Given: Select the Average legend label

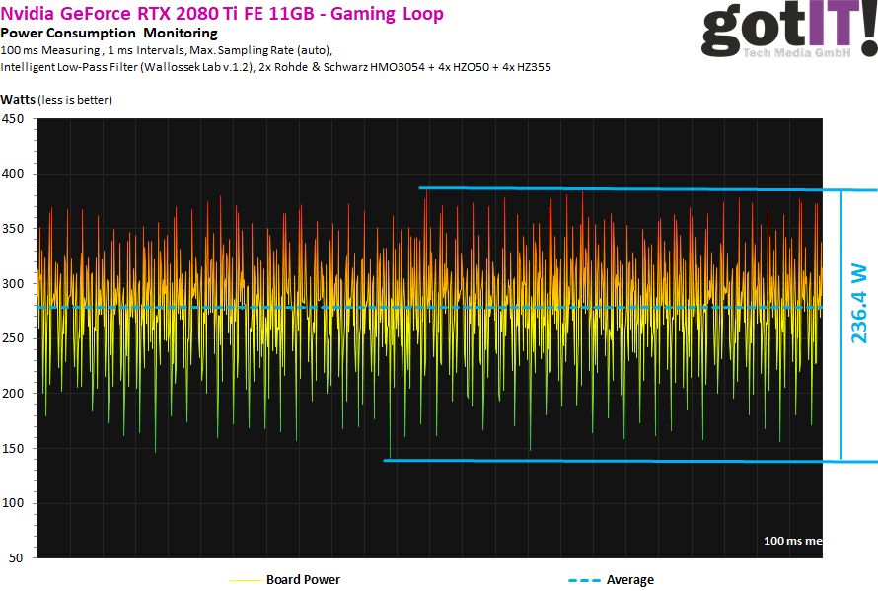Looking at the screenshot, I should click(x=630, y=580).
